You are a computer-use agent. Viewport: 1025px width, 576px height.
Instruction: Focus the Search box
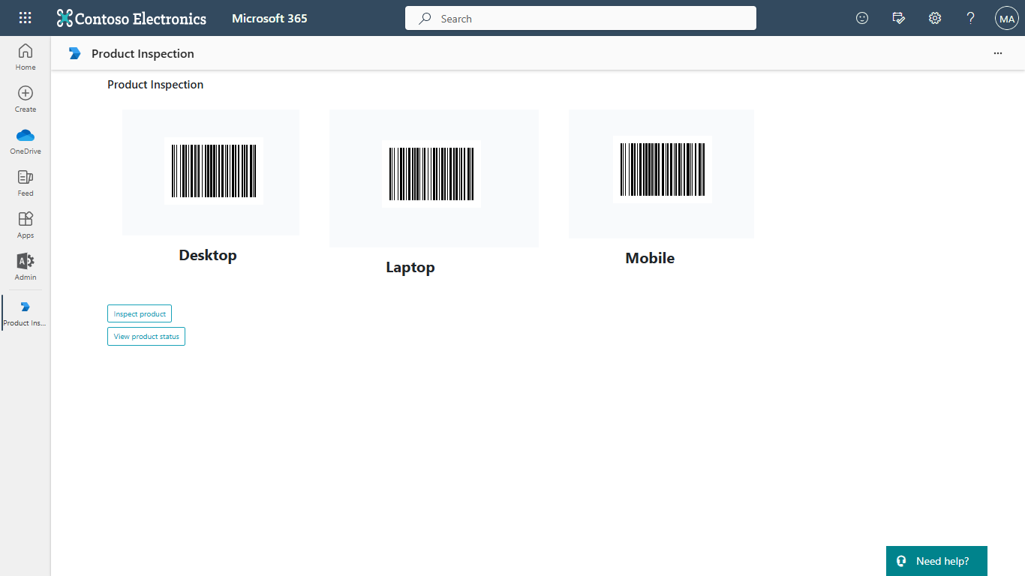581,18
